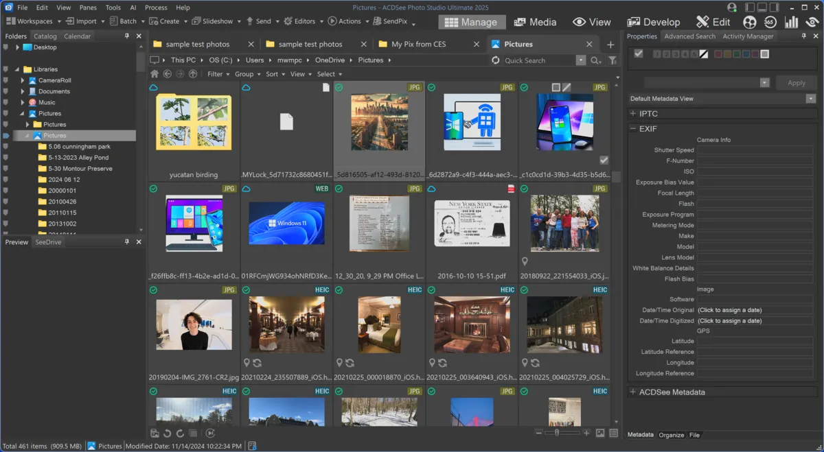Toggle the checkbox on the metadata panel

point(638,54)
